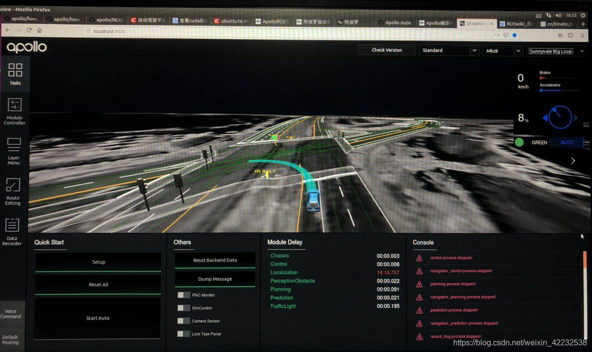
Task: Click the Brake indicator bar
Action: pos(559,78)
